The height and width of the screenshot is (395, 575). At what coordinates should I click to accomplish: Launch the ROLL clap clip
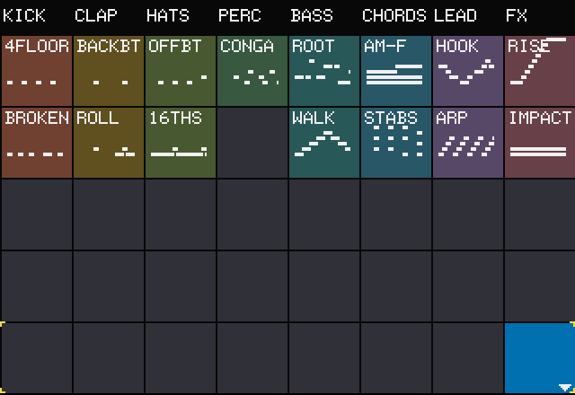pyautogui.click(x=109, y=143)
